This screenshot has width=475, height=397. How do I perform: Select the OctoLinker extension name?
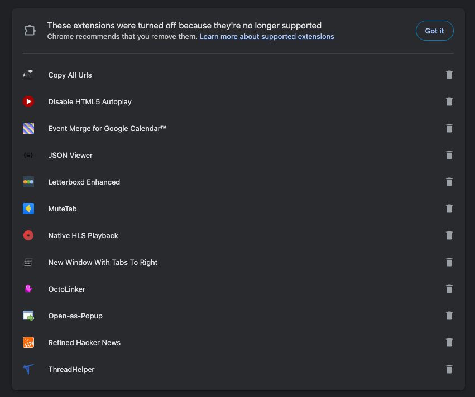(x=66, y=289)
